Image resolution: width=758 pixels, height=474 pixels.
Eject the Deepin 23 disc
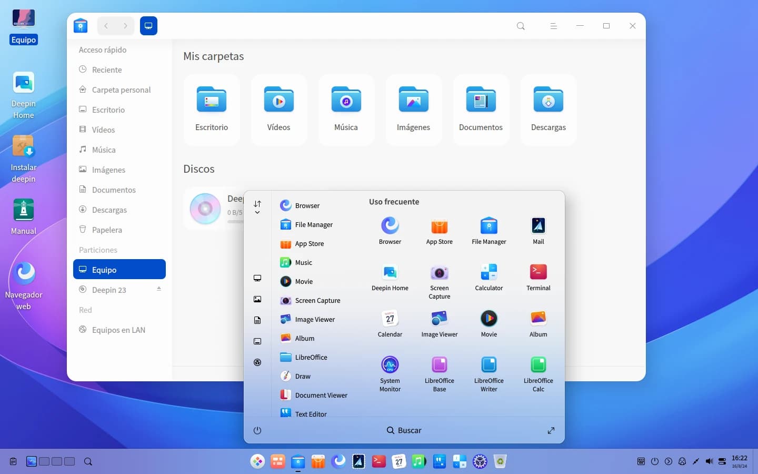click(159, 289)
